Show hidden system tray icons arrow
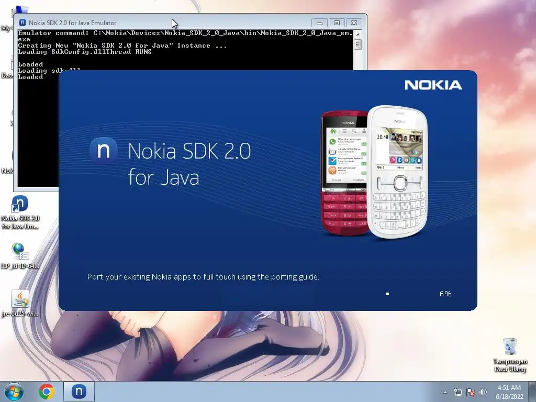This screenshot has height=402, width=536. pos(445,392)
